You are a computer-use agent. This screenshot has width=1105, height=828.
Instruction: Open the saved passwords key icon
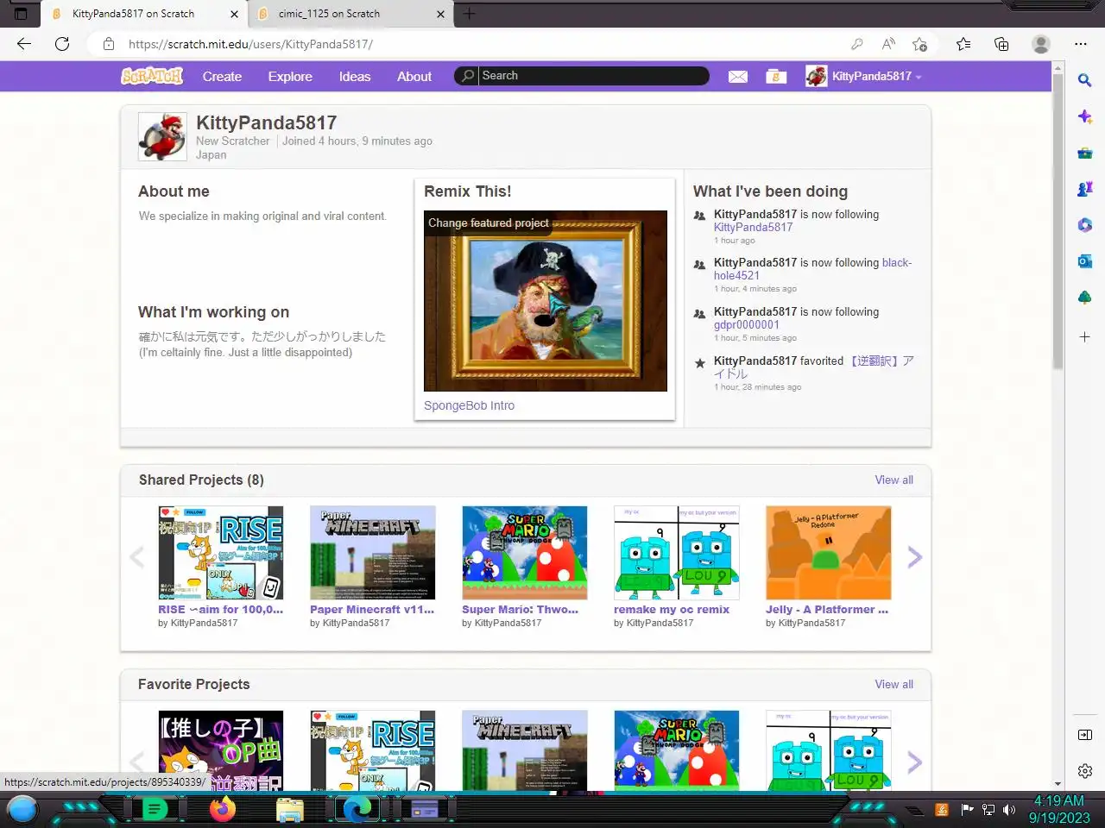856,44
